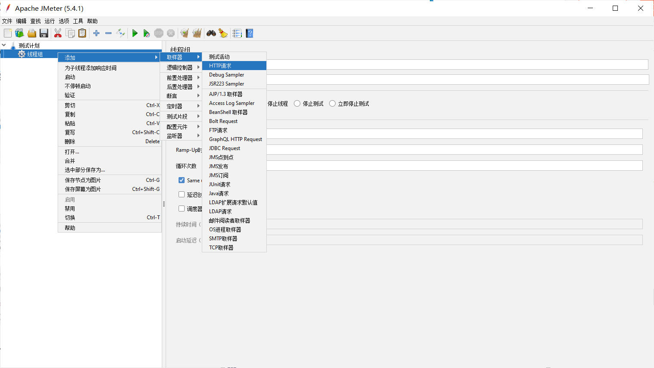
Task: Click the 循环次数 input field
Action: tap(454, 166)
